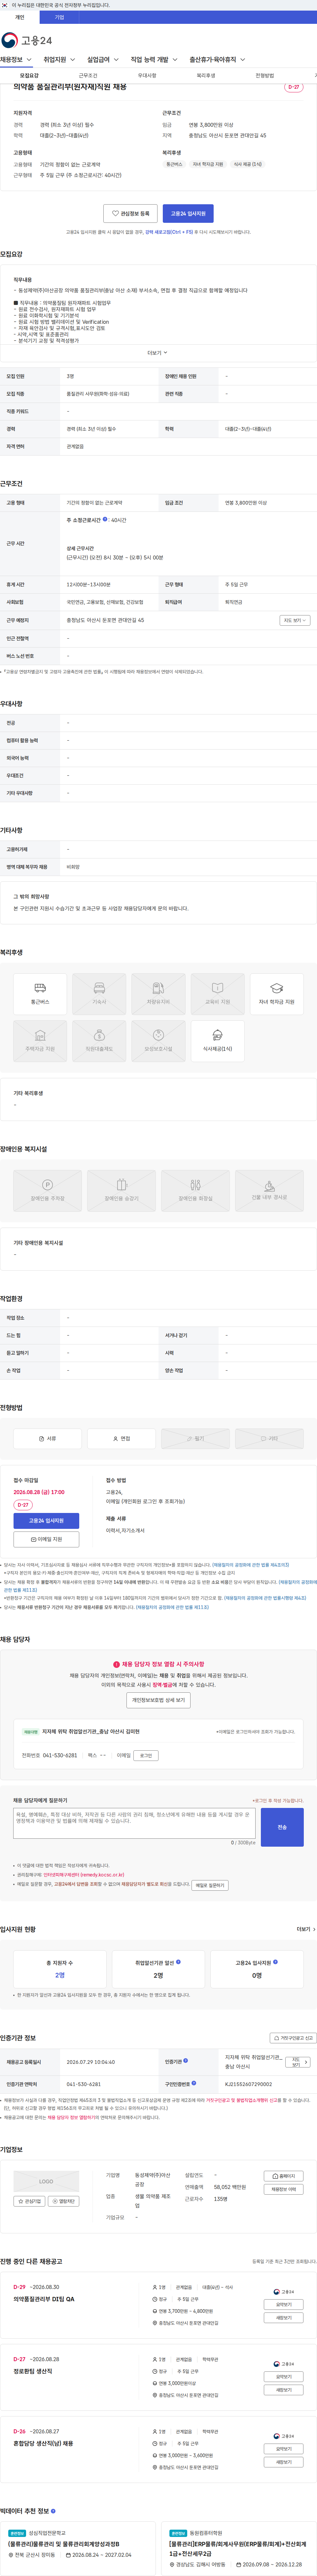Go to the 복리후생 section tab

tap(205, 76)
